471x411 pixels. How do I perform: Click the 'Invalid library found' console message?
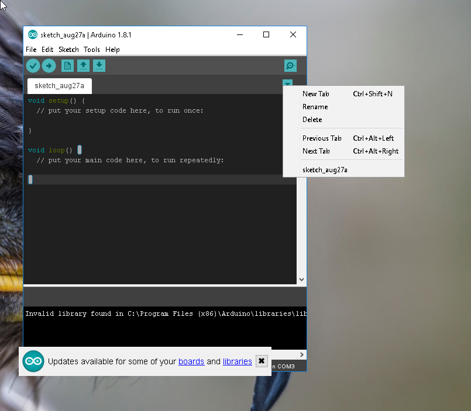166,314
